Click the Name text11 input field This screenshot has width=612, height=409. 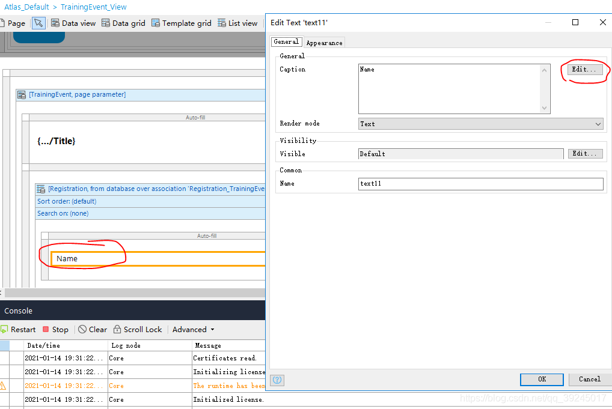(480, 184)
